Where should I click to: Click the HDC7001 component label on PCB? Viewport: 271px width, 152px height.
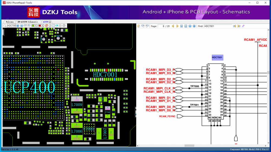click(105, 74)
